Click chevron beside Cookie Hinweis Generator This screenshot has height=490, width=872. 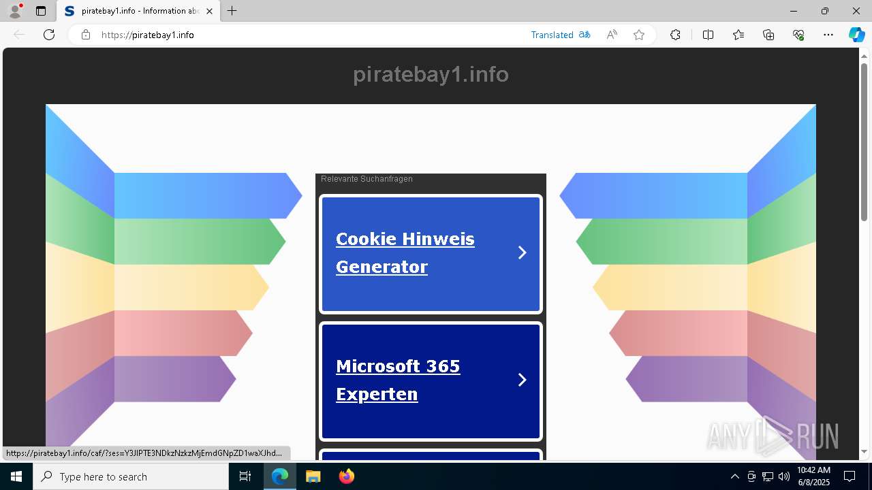click(x=523, y=252)
